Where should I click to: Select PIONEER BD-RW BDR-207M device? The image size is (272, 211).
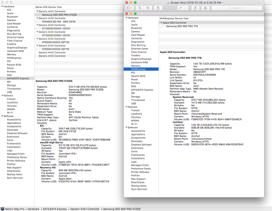point(59,22)
